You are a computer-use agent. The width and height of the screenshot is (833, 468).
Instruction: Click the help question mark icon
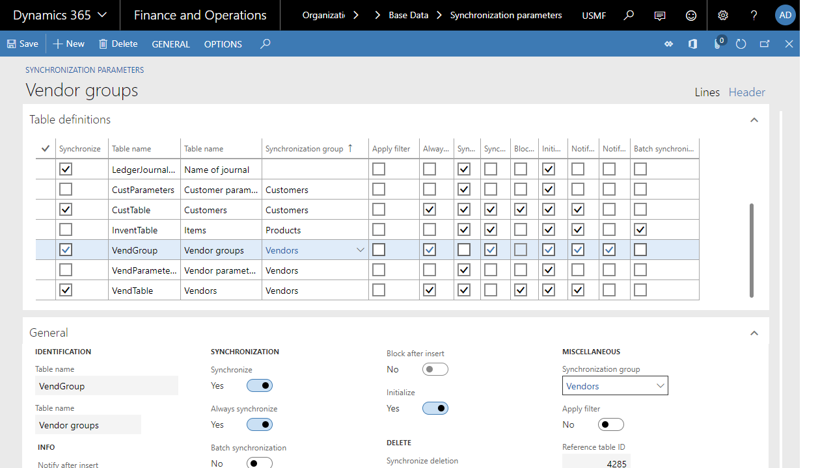point(754,15)
